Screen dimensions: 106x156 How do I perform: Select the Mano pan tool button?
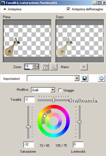(x=84, y=67)
